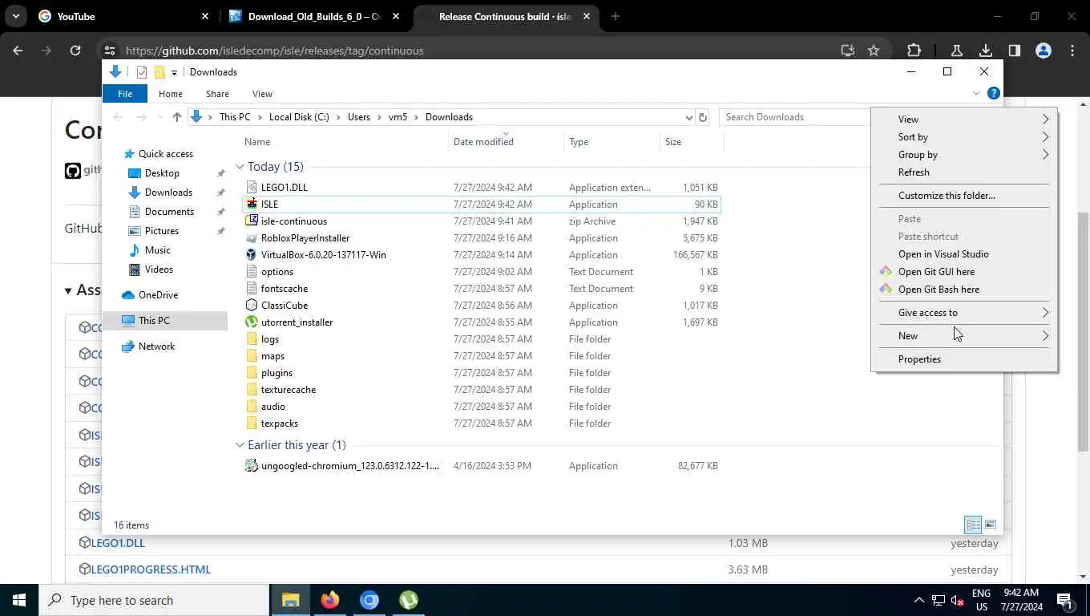Click the taskbar Type here to search box
The height and width of the screenshot is (616, 1090).
(x=154, y=600)
